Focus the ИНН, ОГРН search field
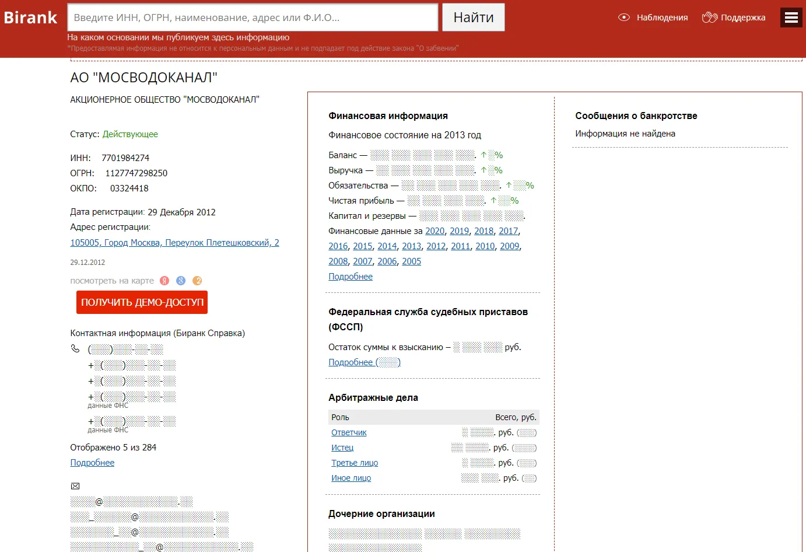Image resolution: width=806 pixels, height=552 pixels. pos(253,18)
